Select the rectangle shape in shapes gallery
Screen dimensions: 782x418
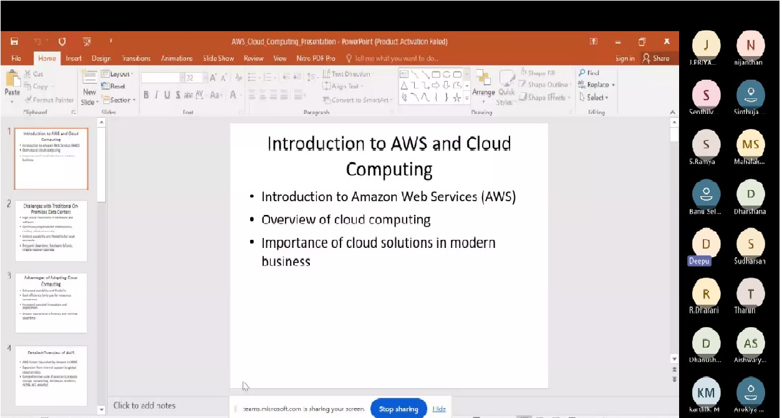point(436,74)
